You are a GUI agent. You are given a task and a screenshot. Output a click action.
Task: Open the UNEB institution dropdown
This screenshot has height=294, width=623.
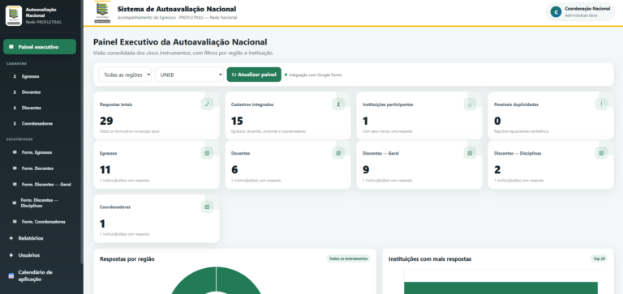(x=189, y=75)
